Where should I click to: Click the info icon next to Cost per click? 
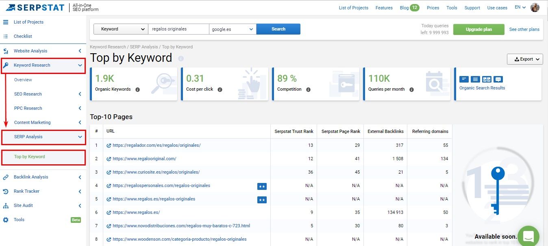pos(220,89)
